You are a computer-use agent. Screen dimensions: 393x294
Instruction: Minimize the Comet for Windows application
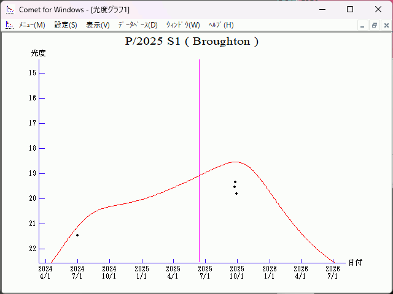(x=322, y=10)
